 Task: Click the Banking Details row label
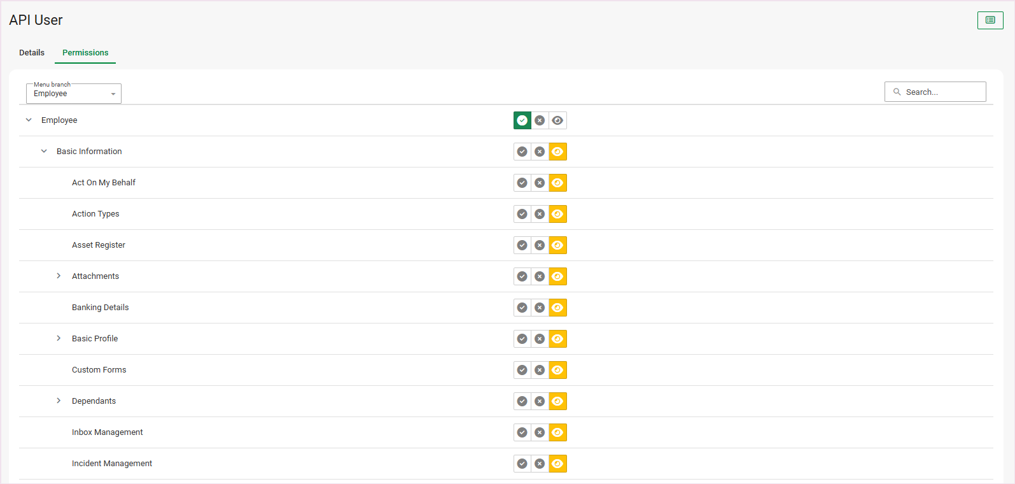point(100,308)
